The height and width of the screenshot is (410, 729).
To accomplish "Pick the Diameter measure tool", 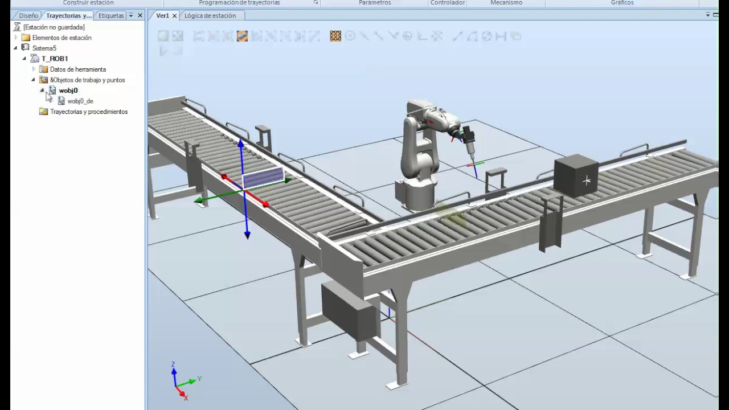I will [x=486, y=36].
